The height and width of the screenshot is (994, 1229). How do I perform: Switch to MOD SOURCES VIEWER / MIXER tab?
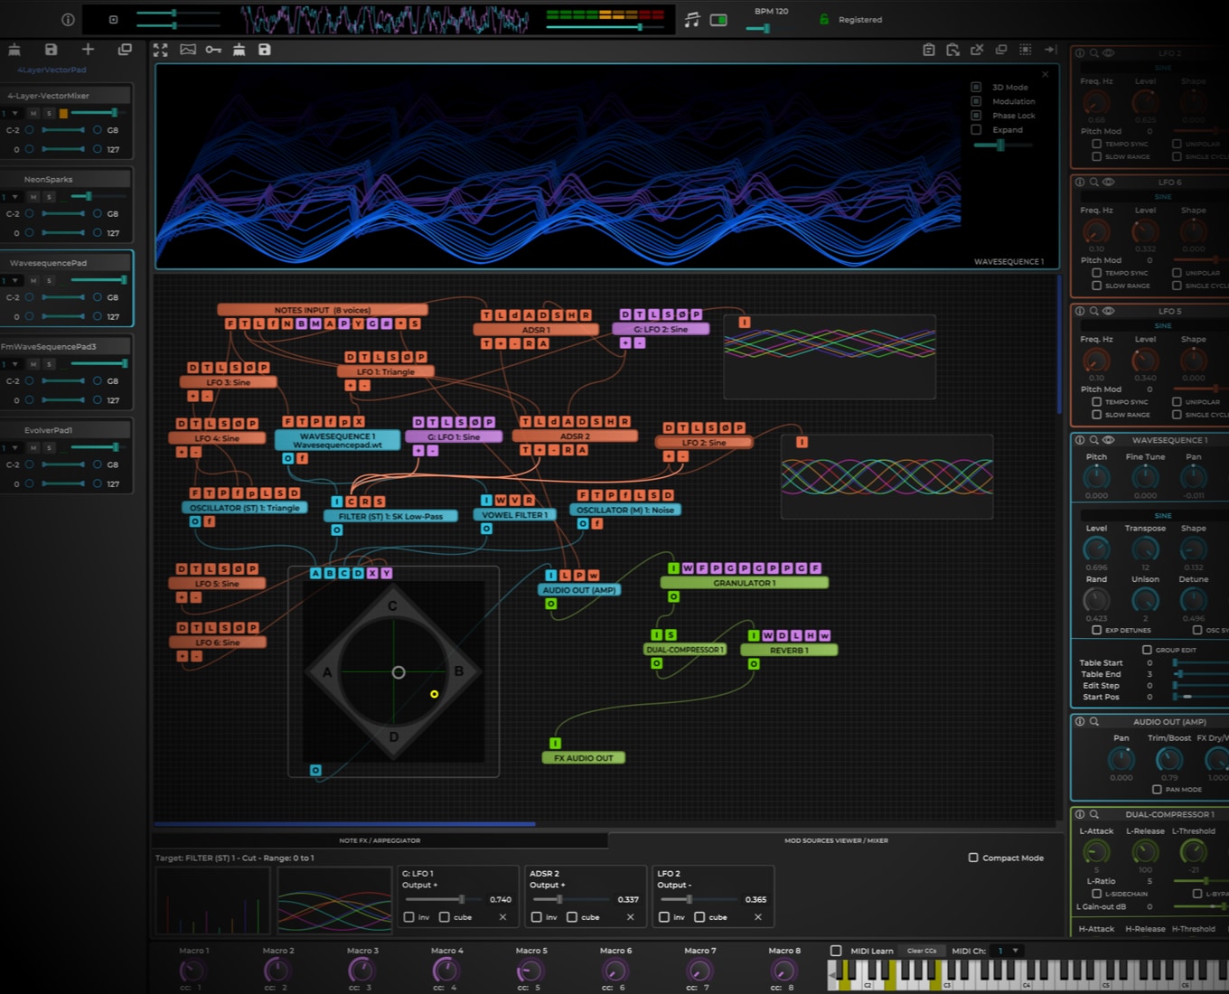click(836, 840)
